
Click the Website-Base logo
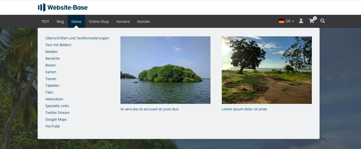click(62, 7)
